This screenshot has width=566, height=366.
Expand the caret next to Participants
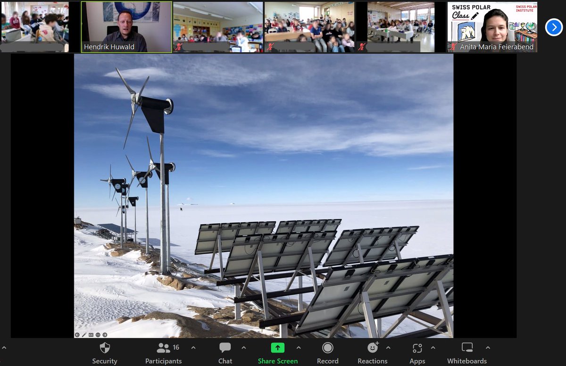(193, 348)
